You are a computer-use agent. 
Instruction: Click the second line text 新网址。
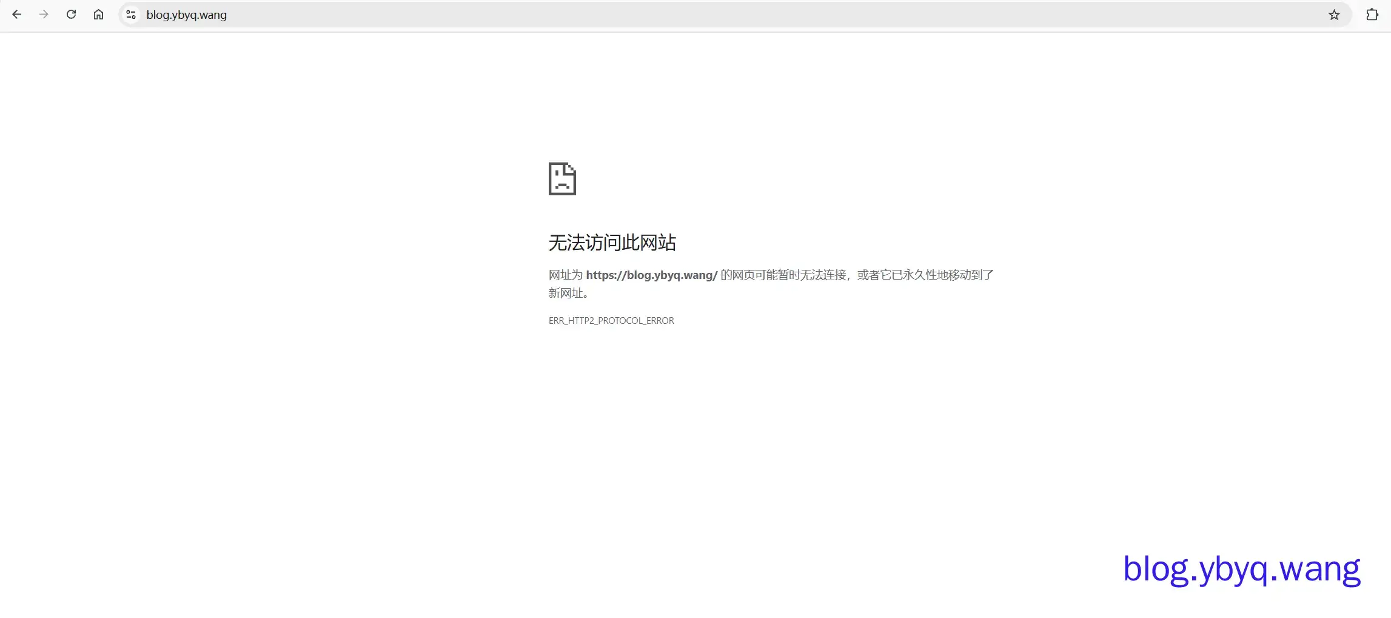[568, 294]
